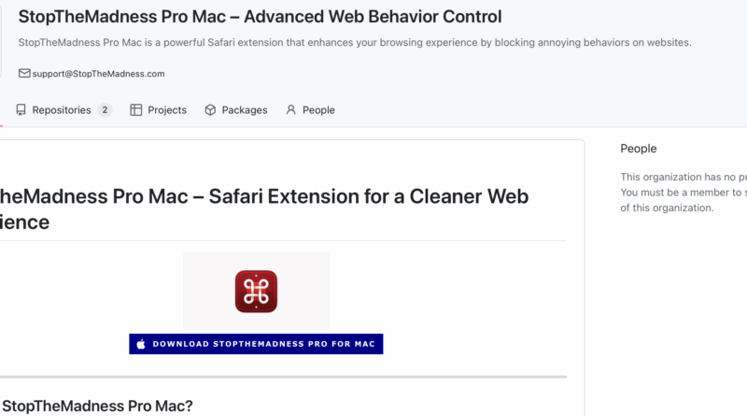Click the 'StopTheMadness Pro Mac?' section heading
Viewport: 747px width, 416px height.
click(x=97, y=406)
